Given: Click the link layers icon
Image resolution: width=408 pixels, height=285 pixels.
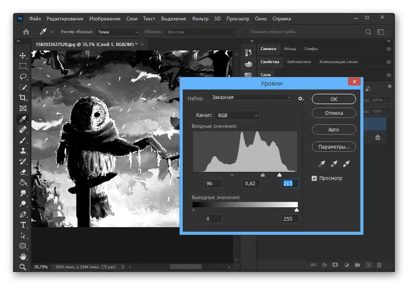Looking at the screenshot, I should click(x=313, y=265).
